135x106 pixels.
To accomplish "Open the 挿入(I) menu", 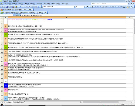I will (x=26, y=4).
